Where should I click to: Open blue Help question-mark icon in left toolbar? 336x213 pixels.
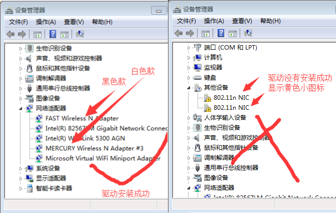53,34
